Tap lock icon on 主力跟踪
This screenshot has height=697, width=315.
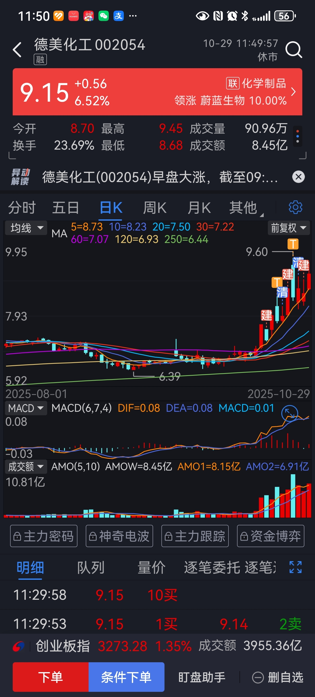point(169,536)
